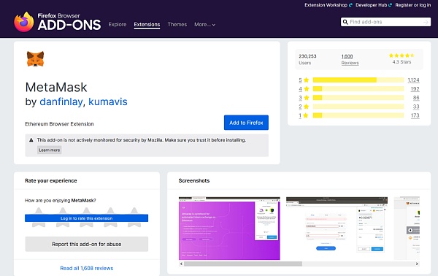
Task: Click the 3 star rating icon
Action: tap(307, 98)
